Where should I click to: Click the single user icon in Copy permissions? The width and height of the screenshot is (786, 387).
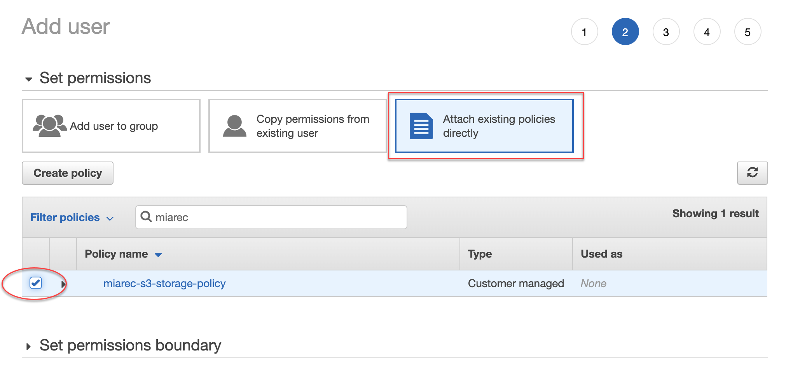pos(235,126)
